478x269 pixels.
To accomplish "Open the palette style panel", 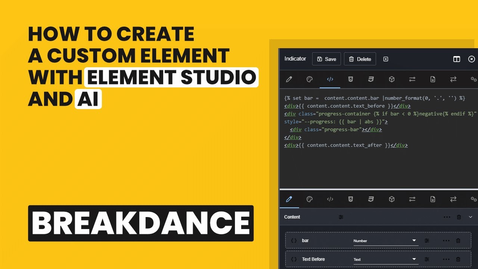I will (310, 79).
